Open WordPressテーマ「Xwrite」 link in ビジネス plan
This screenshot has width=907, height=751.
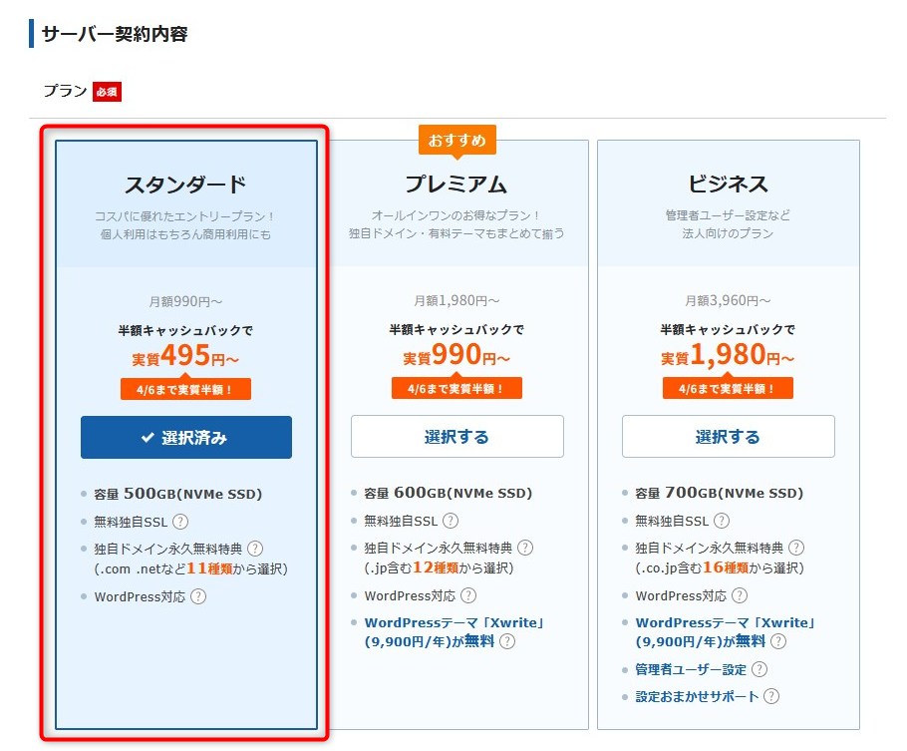(726, 622)
